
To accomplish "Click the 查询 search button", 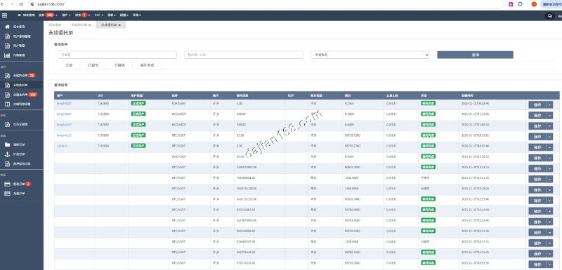I will pos(476,55).
